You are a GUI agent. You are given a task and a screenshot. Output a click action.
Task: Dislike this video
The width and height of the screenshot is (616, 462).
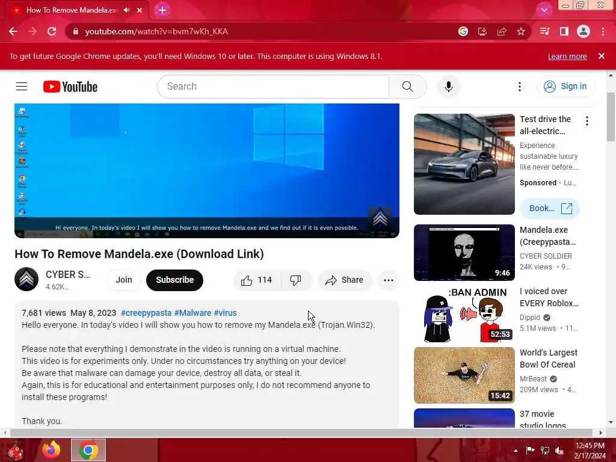click(x=297, y=280)
